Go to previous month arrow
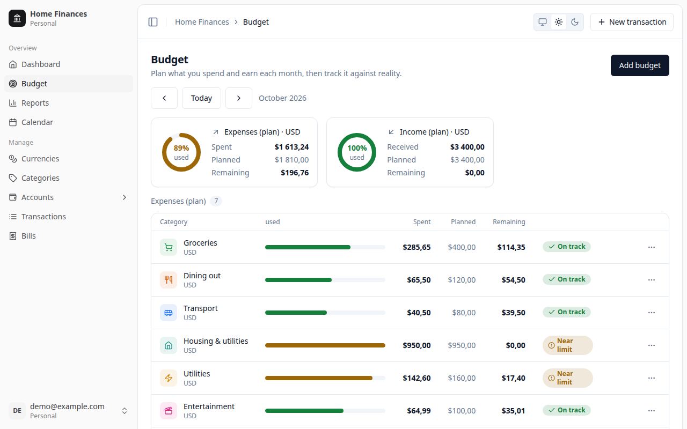 click(164, 98)
